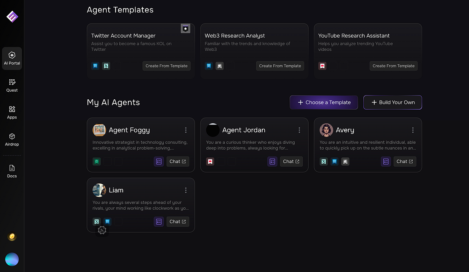Click the gold coin icon in sidebar
This screenshot has width=469, height=272.
click(12, 237)
